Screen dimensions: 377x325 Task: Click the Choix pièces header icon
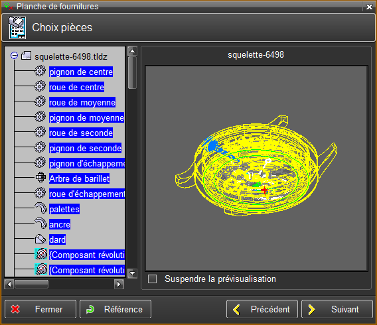tap(17, 27)
